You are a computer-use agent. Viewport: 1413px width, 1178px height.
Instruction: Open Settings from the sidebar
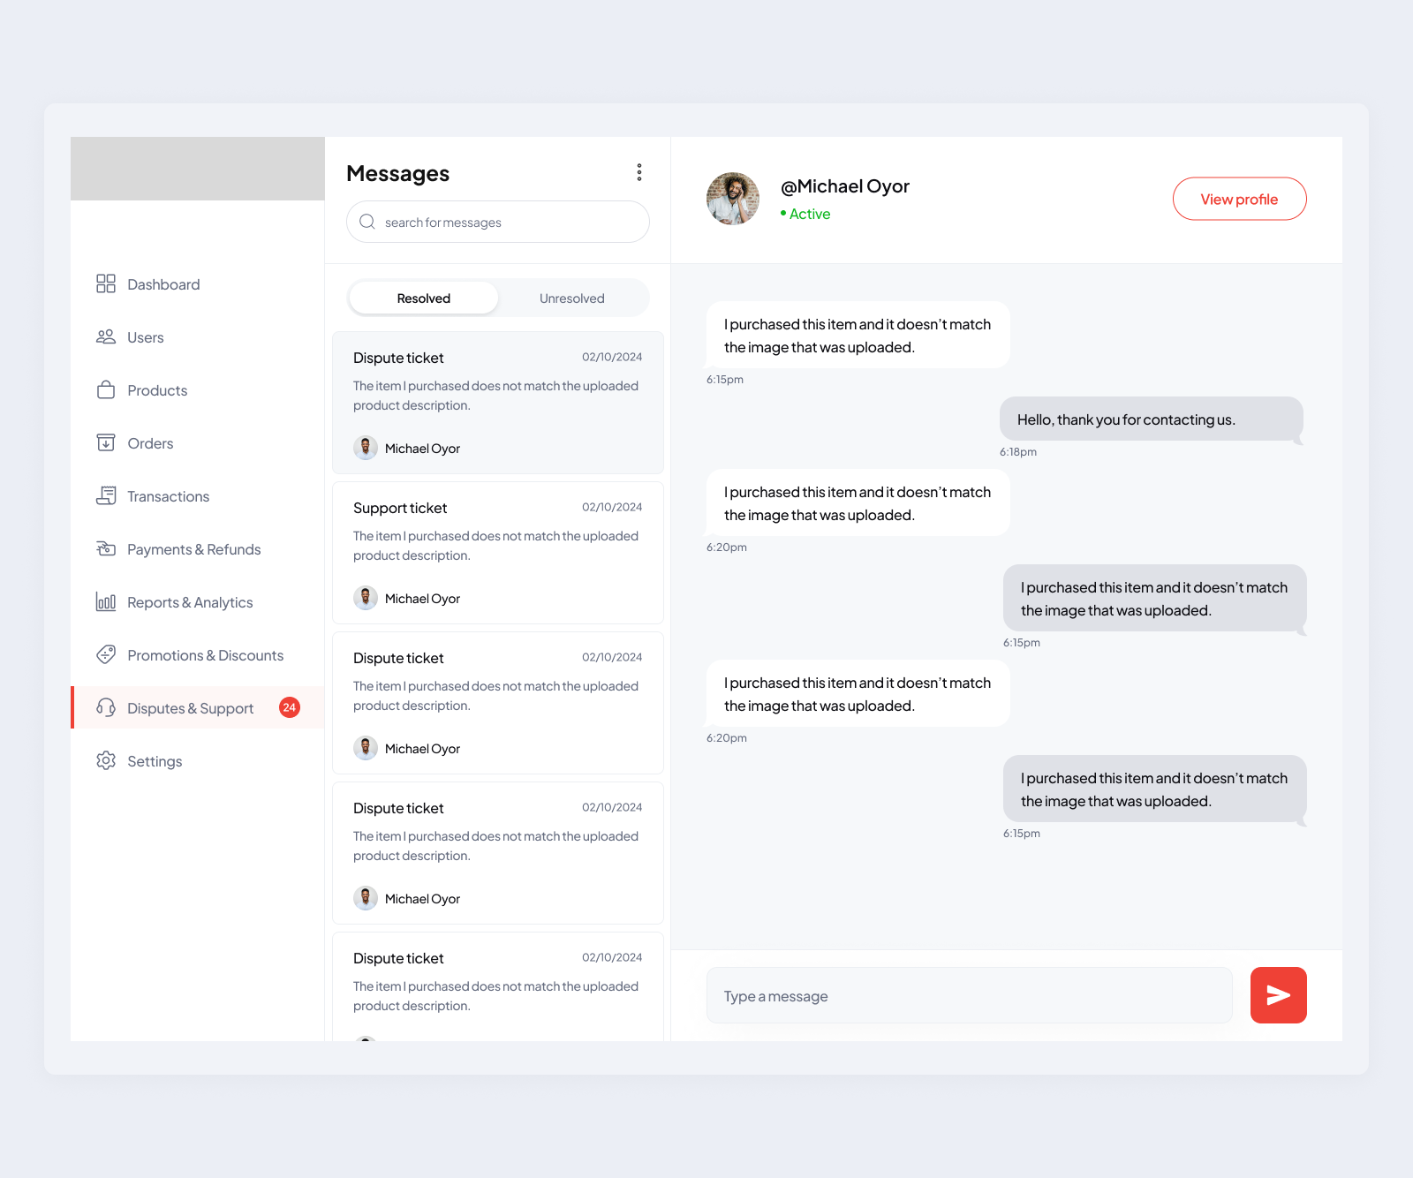pos(198,761)
